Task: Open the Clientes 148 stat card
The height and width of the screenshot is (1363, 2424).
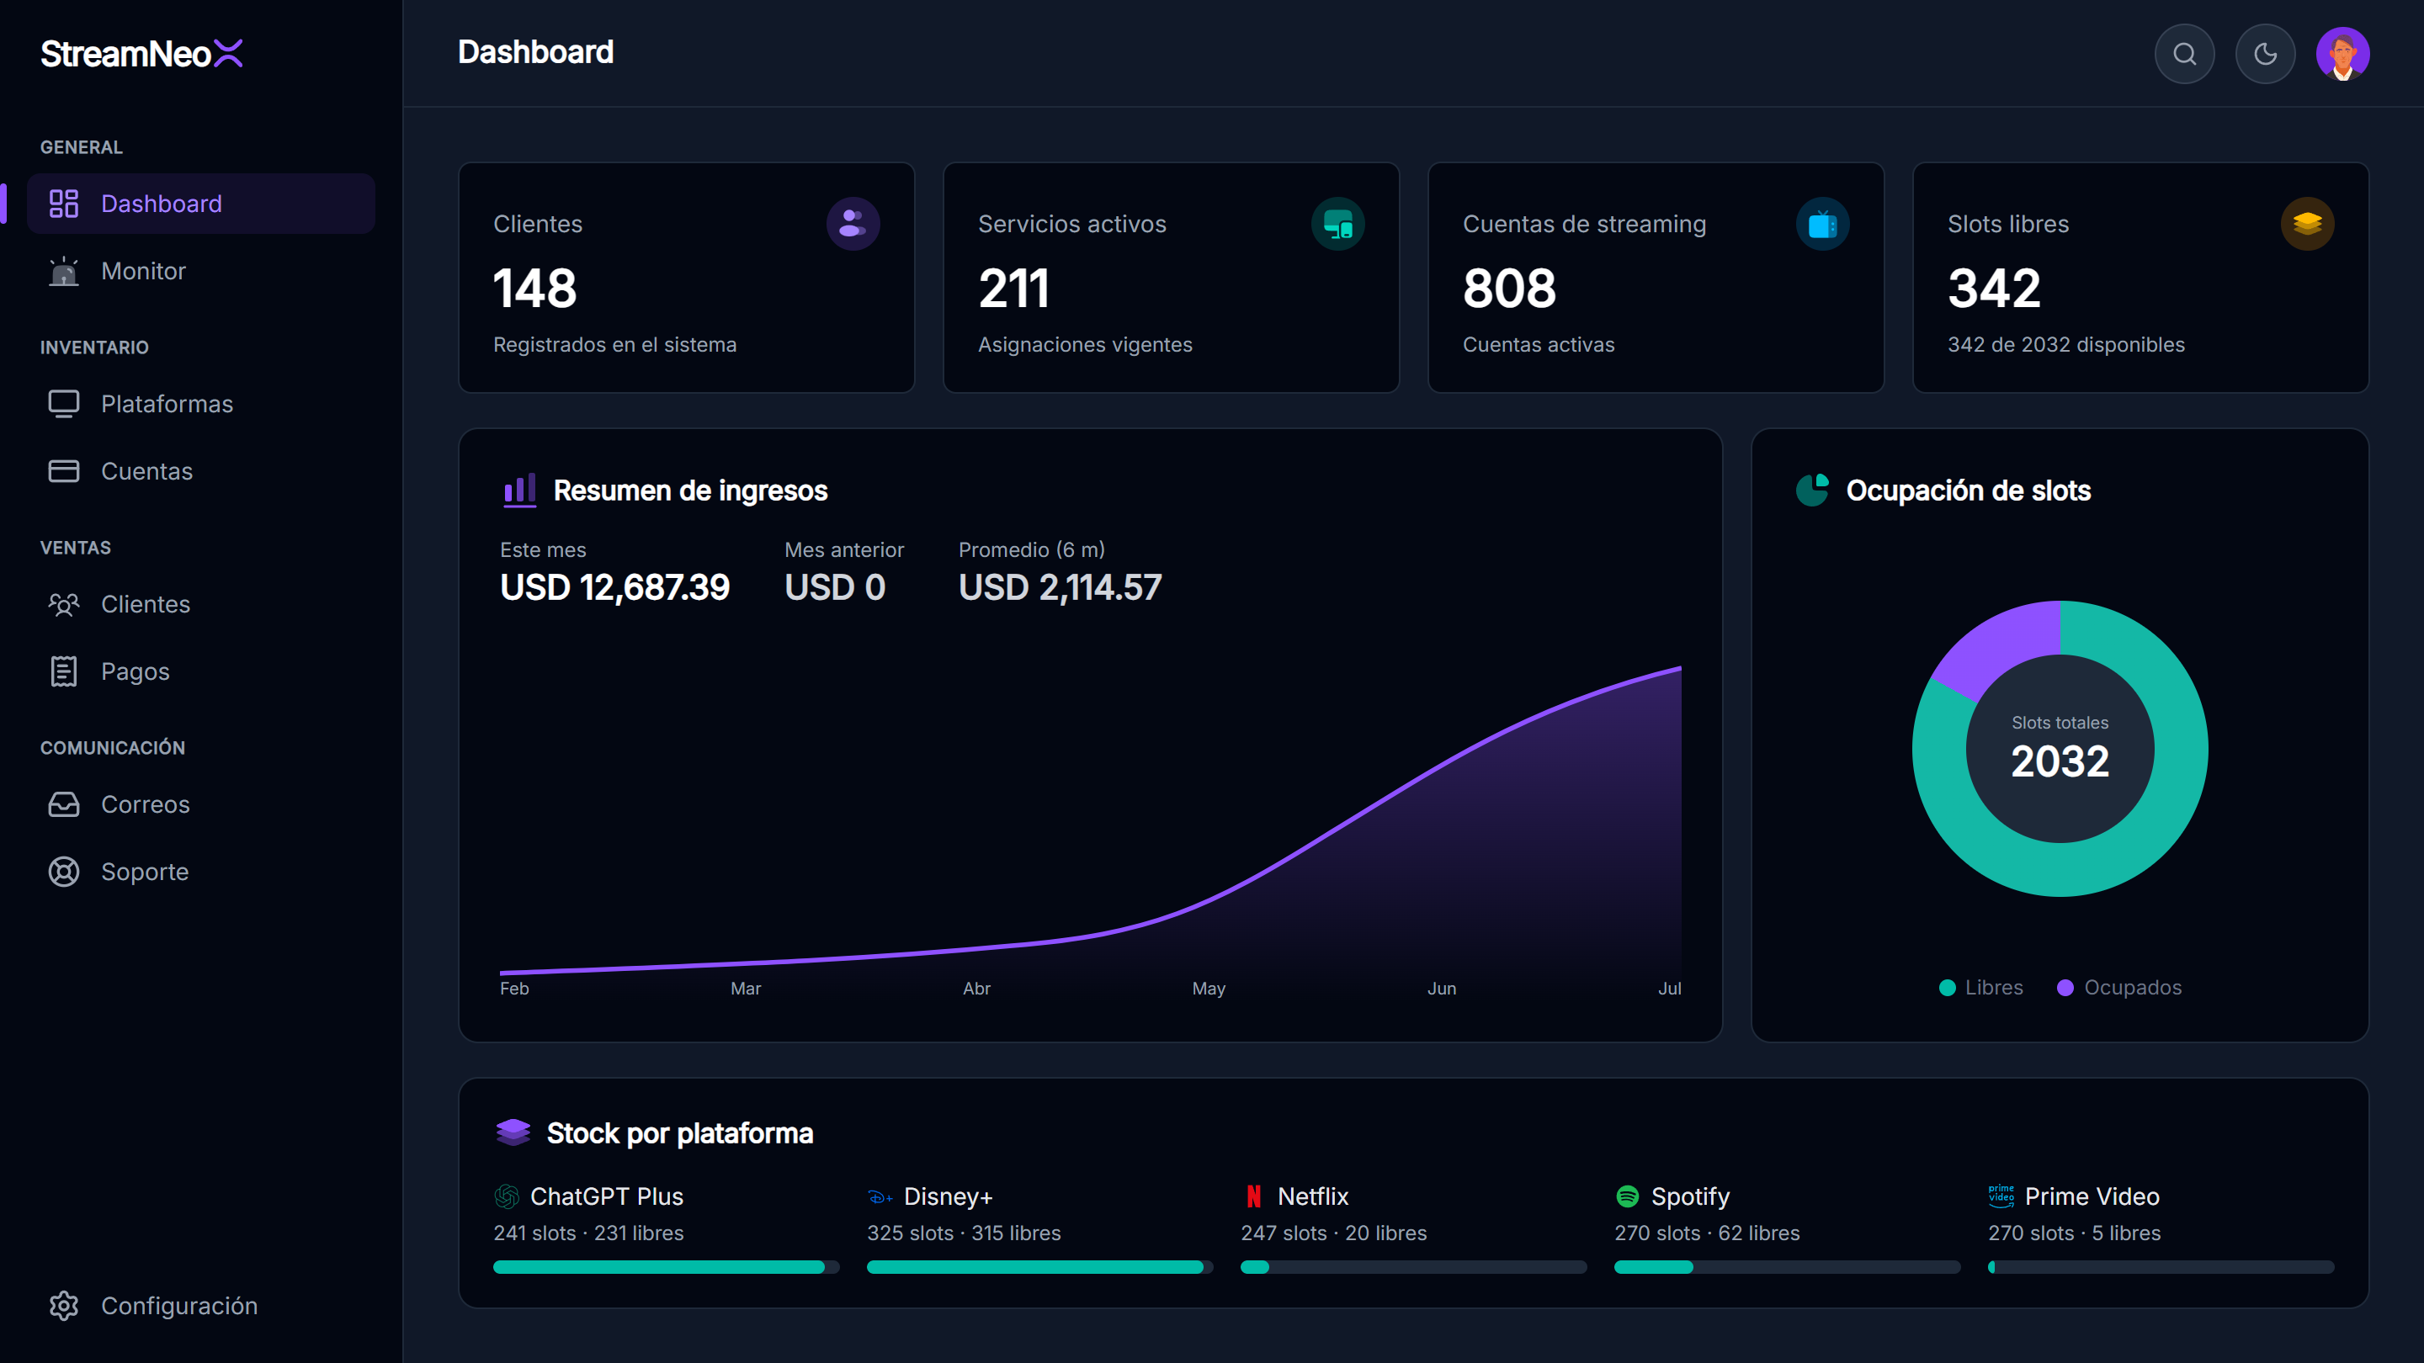Action: pyautogui.click(x=686, y=278)
